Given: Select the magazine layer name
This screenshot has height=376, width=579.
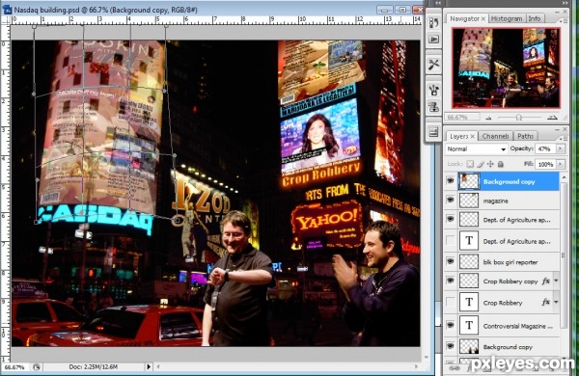Looking at the screenshot, I should tap(496, 201).
